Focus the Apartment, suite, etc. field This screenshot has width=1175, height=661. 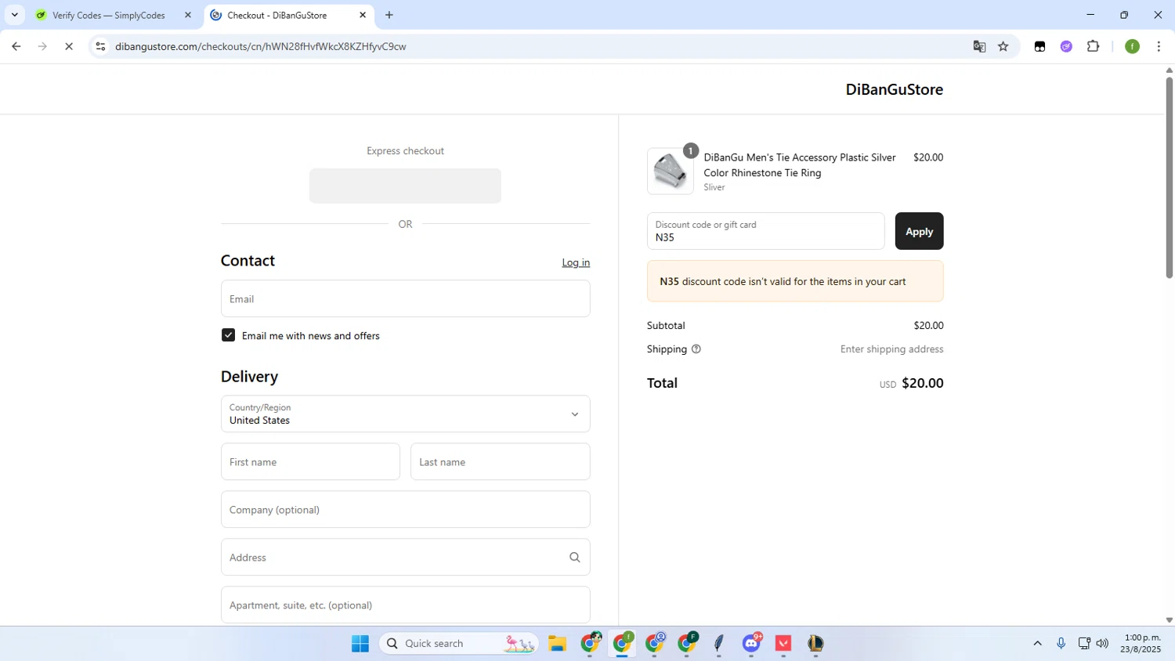click(405, 605)
